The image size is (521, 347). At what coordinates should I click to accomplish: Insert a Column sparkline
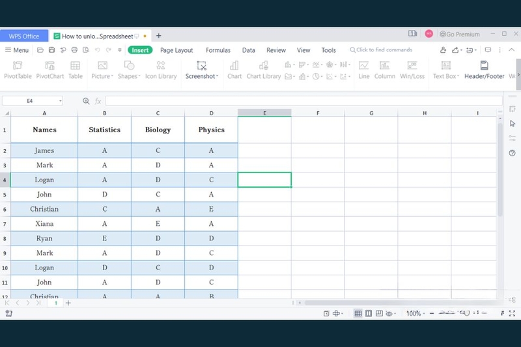tap(384, 70)
